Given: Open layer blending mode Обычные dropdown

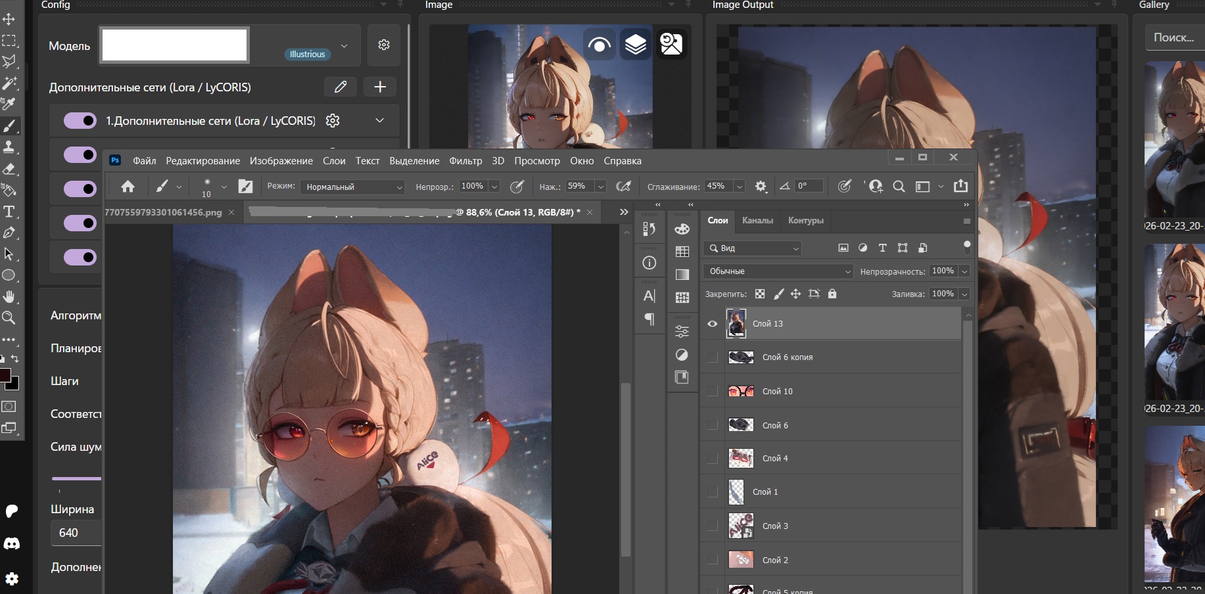Looking at the screenshot, I should click(x=778, y=271).
